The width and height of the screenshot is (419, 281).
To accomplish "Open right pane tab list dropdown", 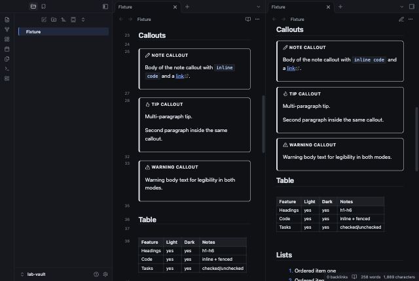I will 401,7.
